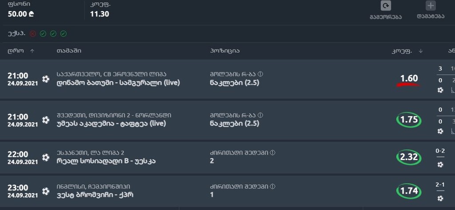Click football icon beside West Bromwich - QPR
Screen dimensions: 455x210
click(46, 191)
